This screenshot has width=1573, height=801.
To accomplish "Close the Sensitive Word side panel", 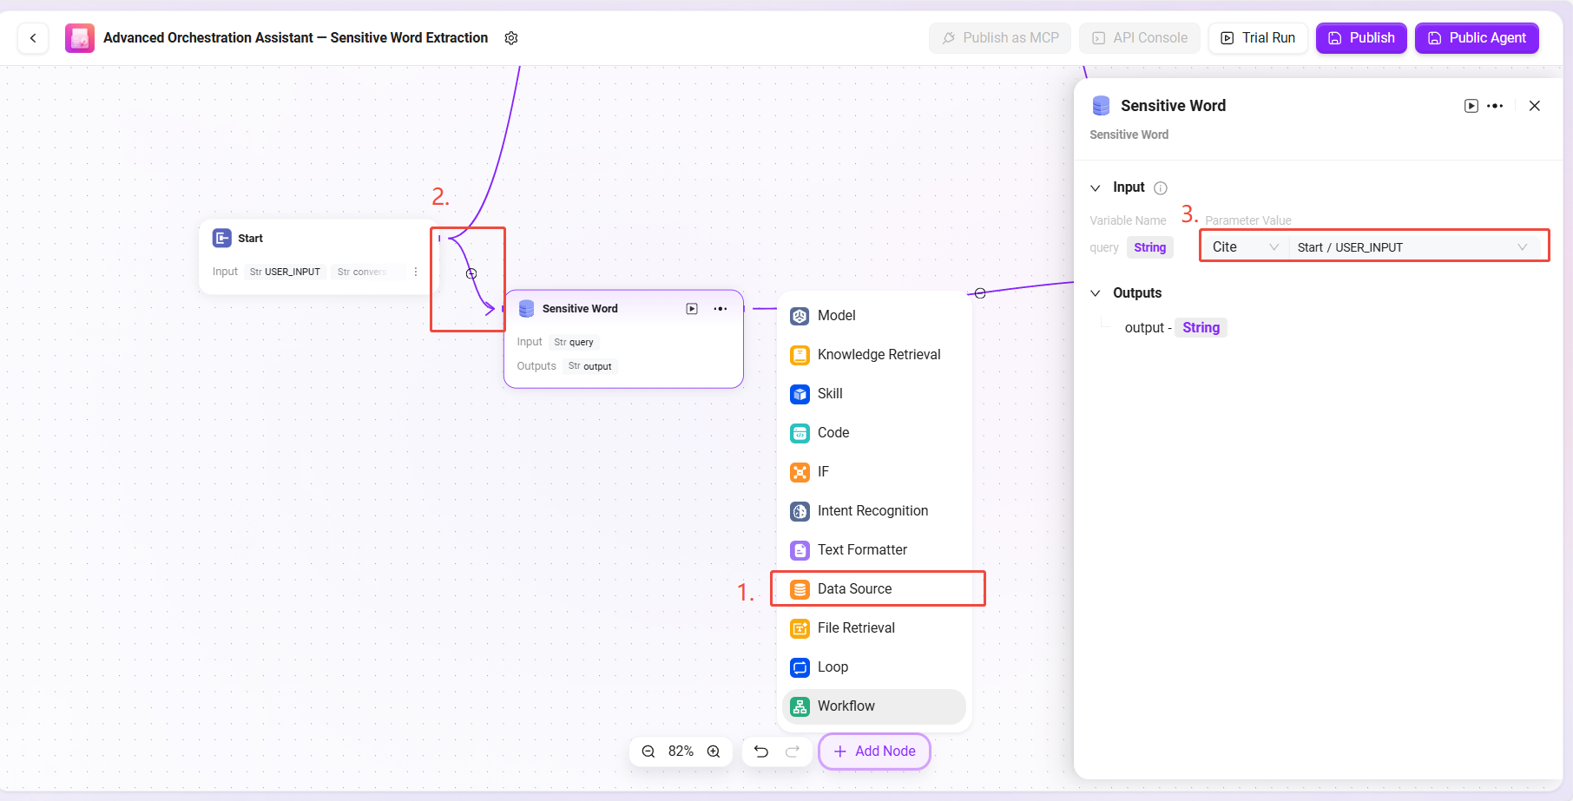I will pyautogui.click(x=1535, y=106).
